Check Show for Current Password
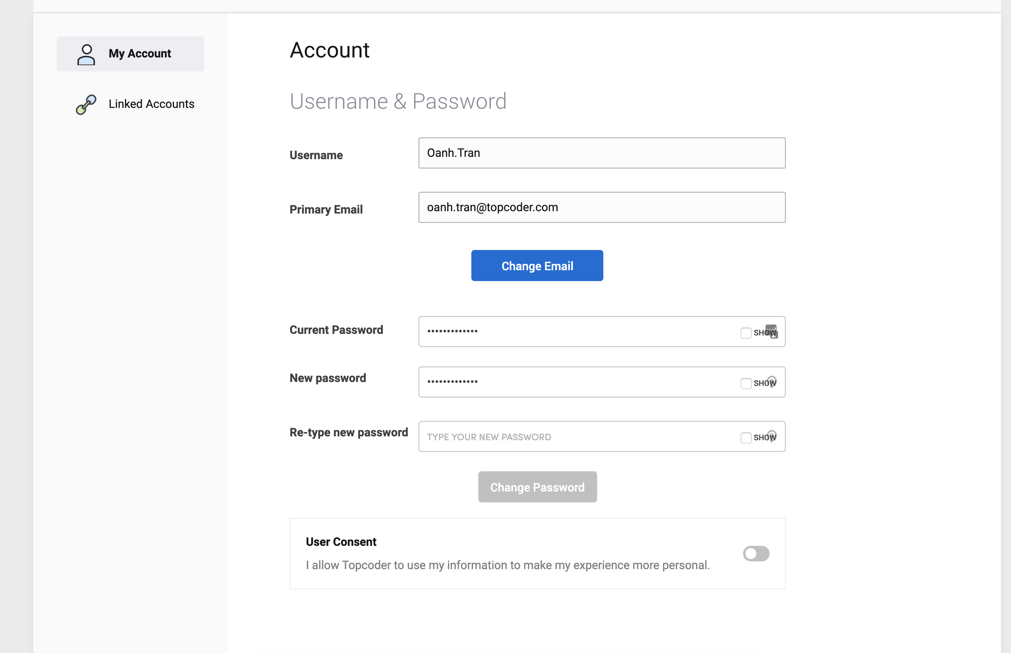Viewport: 1011px width, 653px height. [x=746, y=333]
